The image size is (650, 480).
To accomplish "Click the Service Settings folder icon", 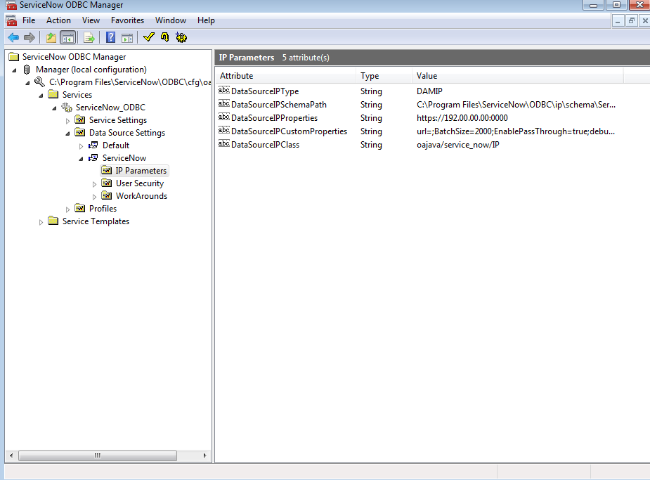I will click(x=80, y=119).
